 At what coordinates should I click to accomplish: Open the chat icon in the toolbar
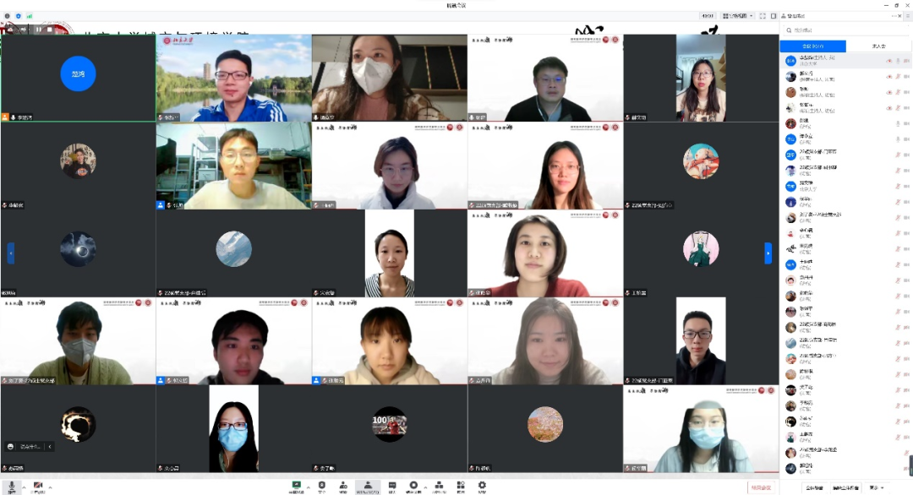click(x=391, y=486)
